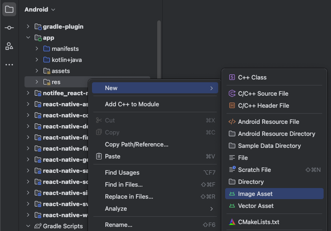Viewport: 331px width, 231px height.
Task: Click the Android Resource File icon
Action: pos(232,122)
